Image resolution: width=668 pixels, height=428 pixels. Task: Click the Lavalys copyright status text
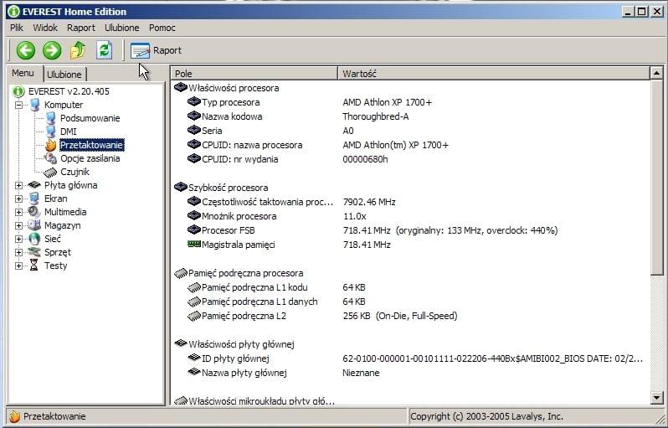click(486, 416)
